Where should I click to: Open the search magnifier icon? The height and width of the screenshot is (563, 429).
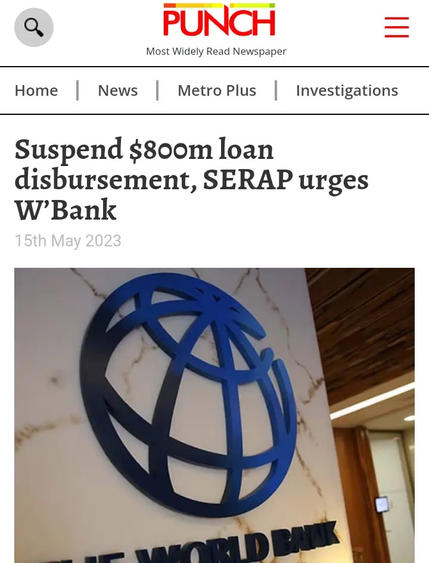click(x=34, y=27)
